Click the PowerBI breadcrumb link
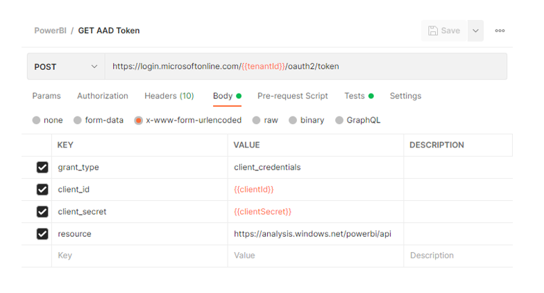 pyautogui.click(x=50, y=30)
